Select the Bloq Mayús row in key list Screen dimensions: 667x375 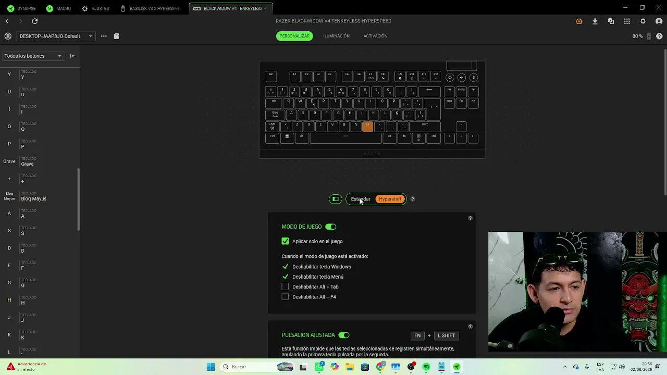point(40,196)
